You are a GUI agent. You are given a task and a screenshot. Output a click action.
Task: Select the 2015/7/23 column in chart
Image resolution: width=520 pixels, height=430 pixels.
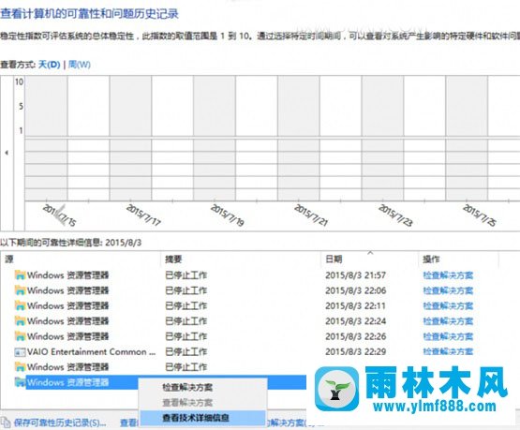coord(382,139)
